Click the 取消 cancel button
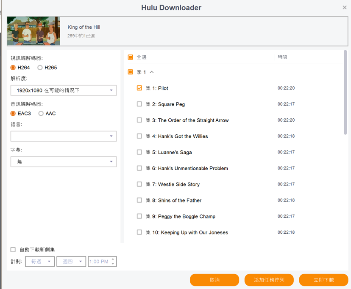 click(x=214, y=280)
